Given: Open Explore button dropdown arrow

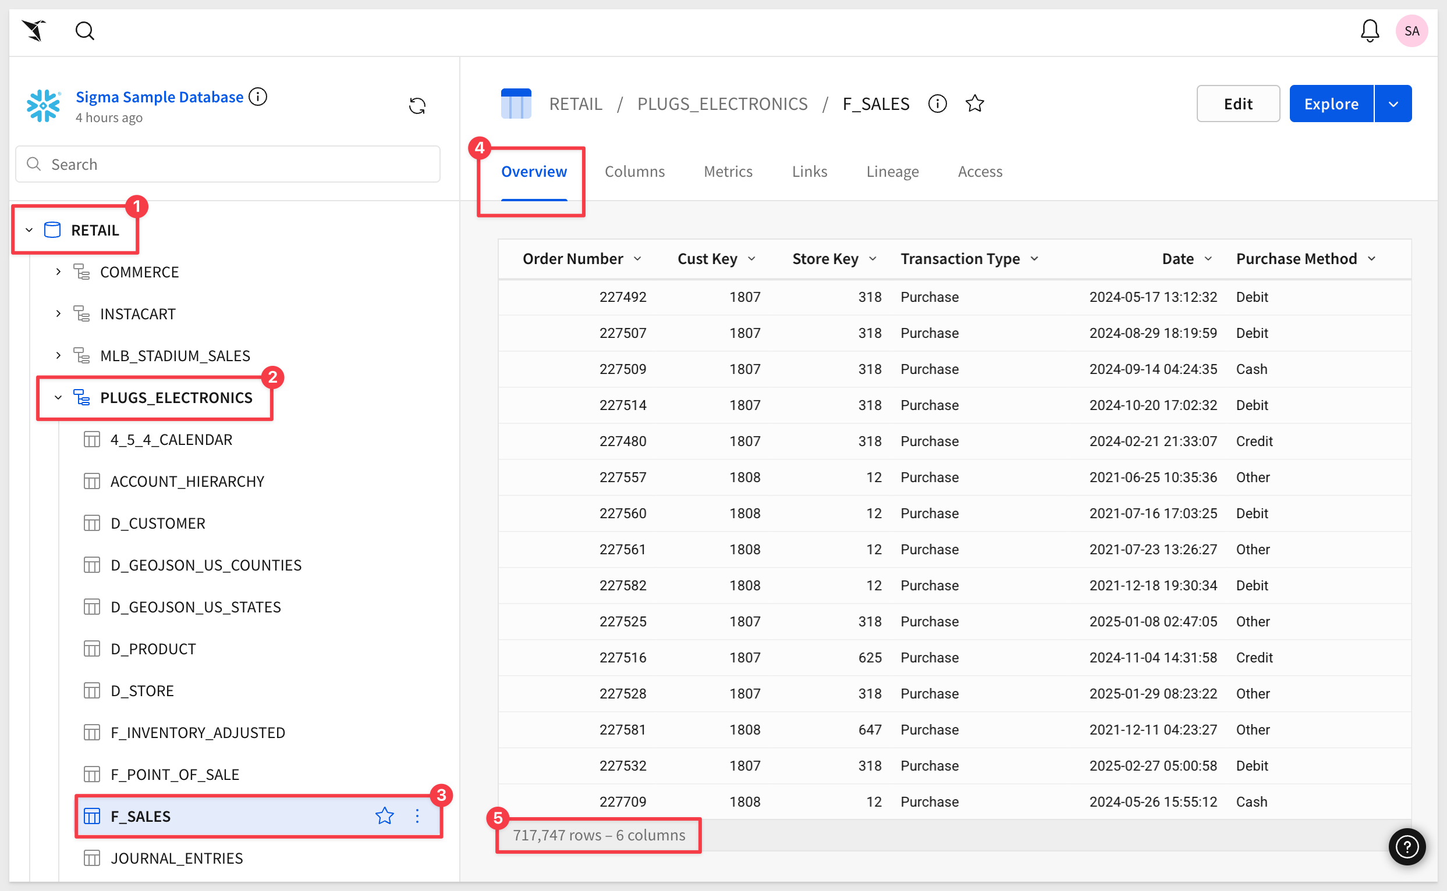Looking at the screenshot, I should tap(1393, 104).
